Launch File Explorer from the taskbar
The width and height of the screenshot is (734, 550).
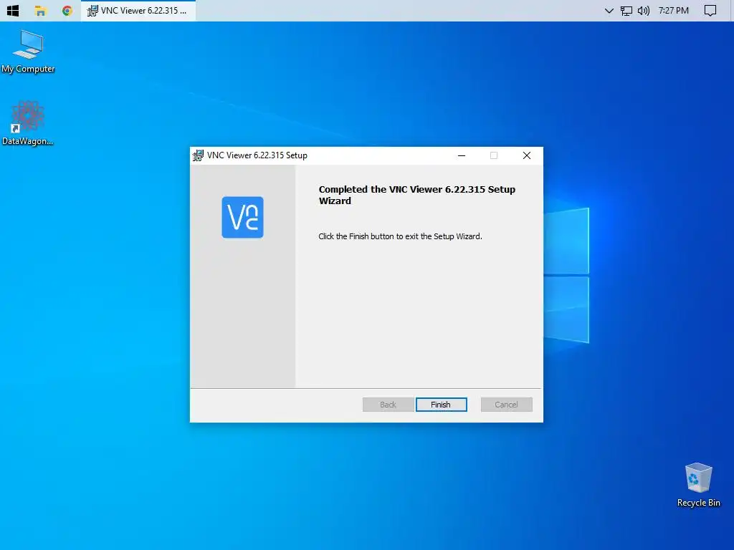click(41, 10)
